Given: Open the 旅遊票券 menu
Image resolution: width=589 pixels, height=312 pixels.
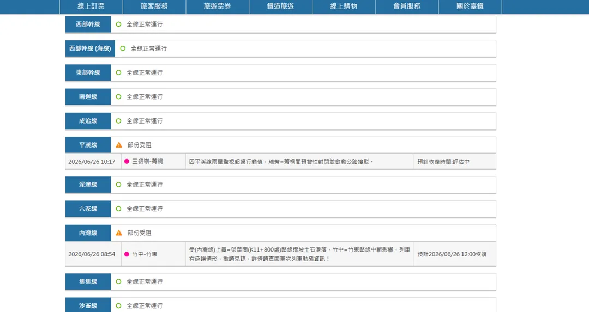Looking at the screenshot, I should 218,7.
